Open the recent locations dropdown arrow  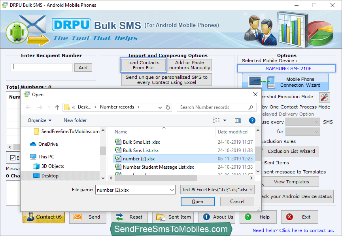[49, 107]
